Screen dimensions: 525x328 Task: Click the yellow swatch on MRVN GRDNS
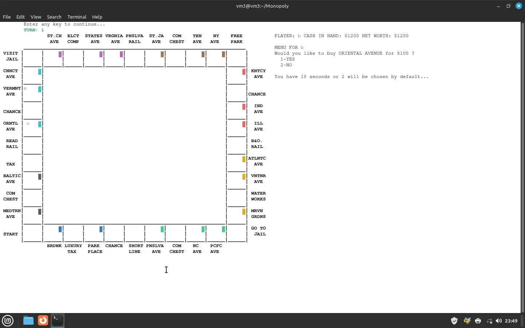point(244,212)
